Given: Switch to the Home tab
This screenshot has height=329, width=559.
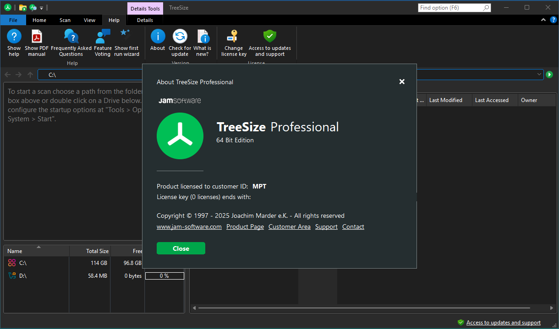Looking at the screenshot, I should click(x=39, y=20).
